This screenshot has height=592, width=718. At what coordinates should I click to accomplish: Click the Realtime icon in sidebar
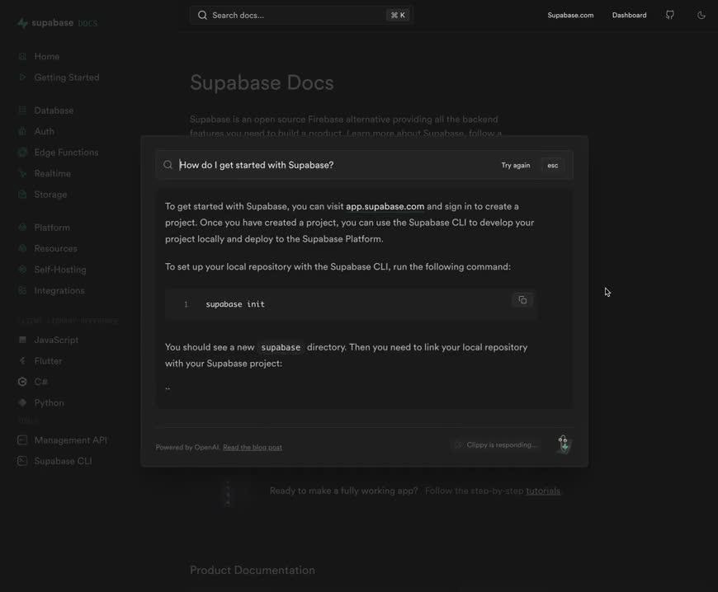pos(22,173)
